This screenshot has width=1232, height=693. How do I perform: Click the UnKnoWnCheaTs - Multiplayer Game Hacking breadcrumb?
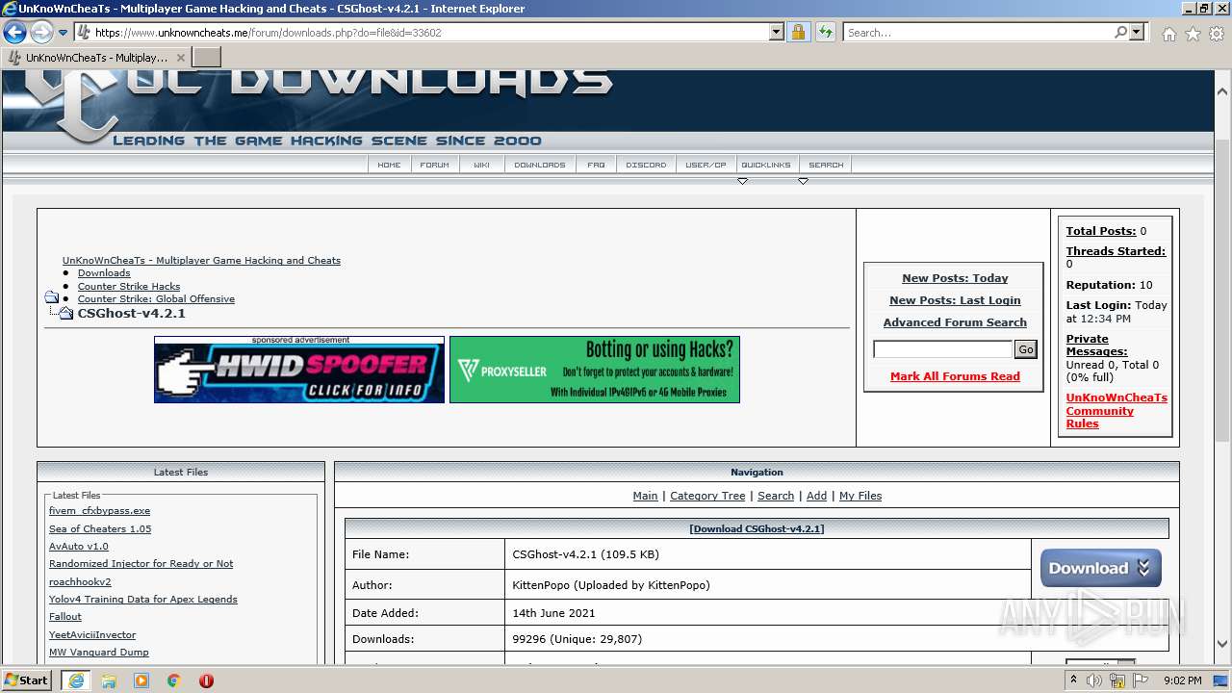point(201,260)
